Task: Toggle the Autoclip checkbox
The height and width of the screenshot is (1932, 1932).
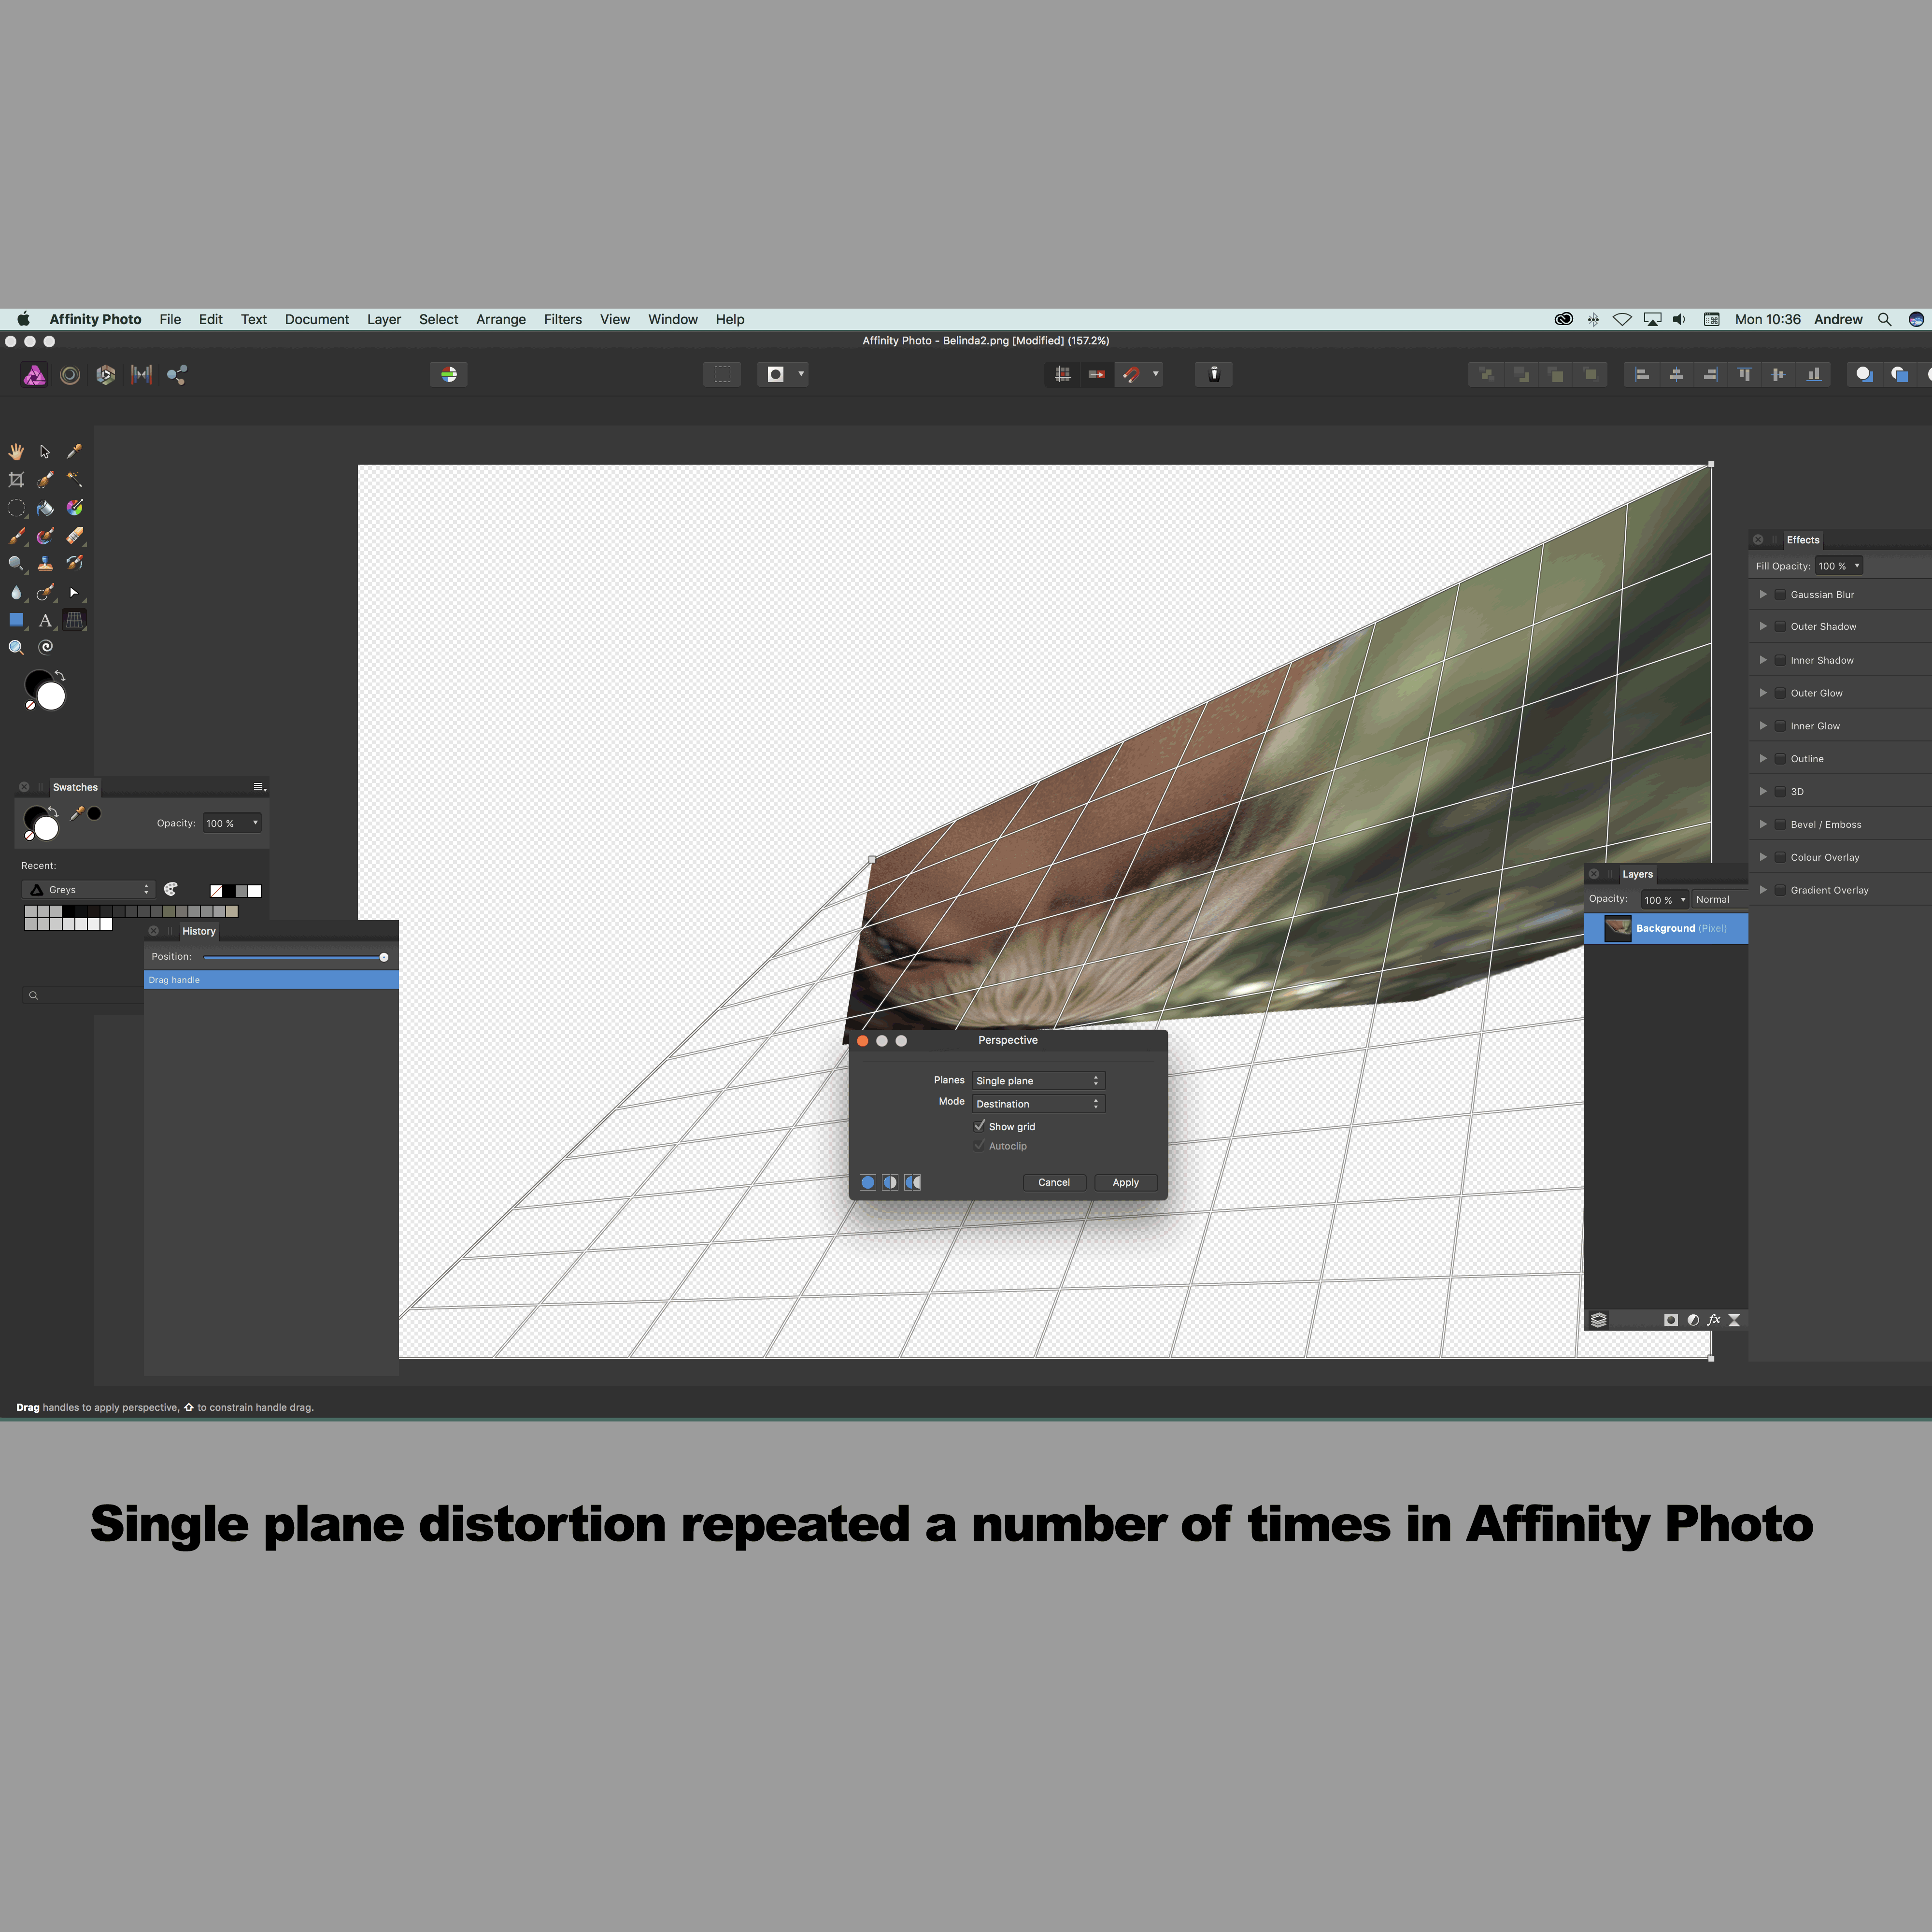Action: (x=980, y=1146)
